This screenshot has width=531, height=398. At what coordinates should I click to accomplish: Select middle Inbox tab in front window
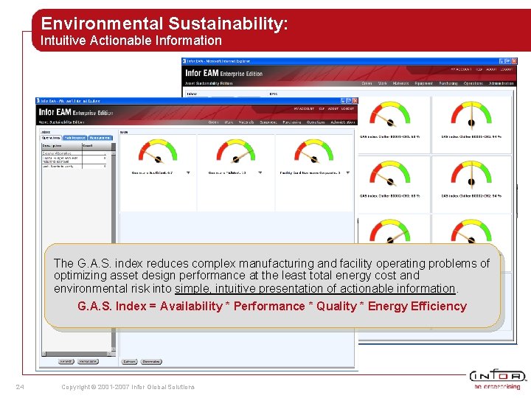[74, 138]
